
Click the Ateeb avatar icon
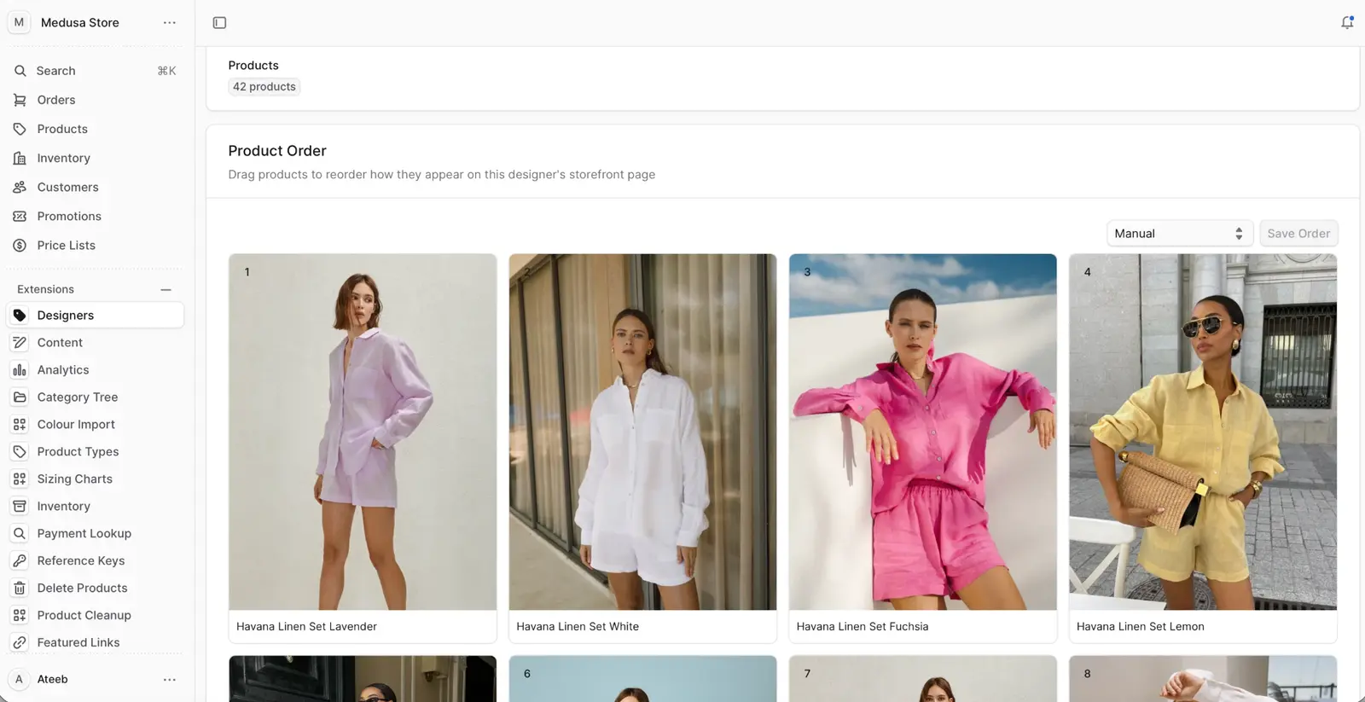pos(19,679)
